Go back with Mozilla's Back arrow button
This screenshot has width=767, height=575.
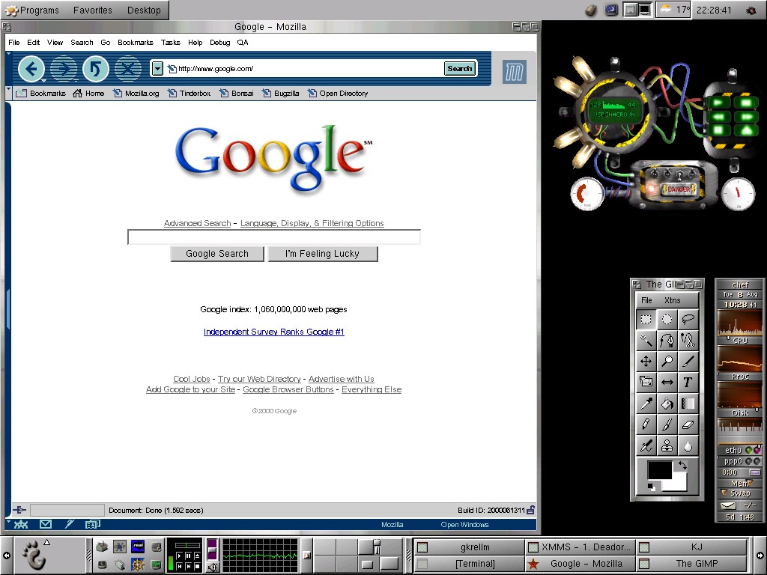click(x=31, y=69)
